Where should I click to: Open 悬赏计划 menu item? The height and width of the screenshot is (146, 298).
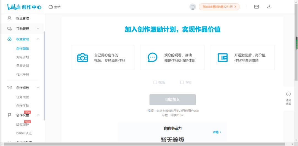pos(23,66)
